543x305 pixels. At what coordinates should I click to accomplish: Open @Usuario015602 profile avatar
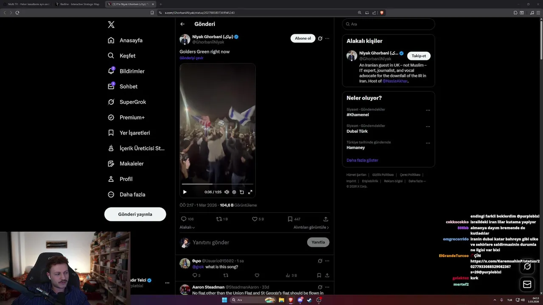(185, 263)
